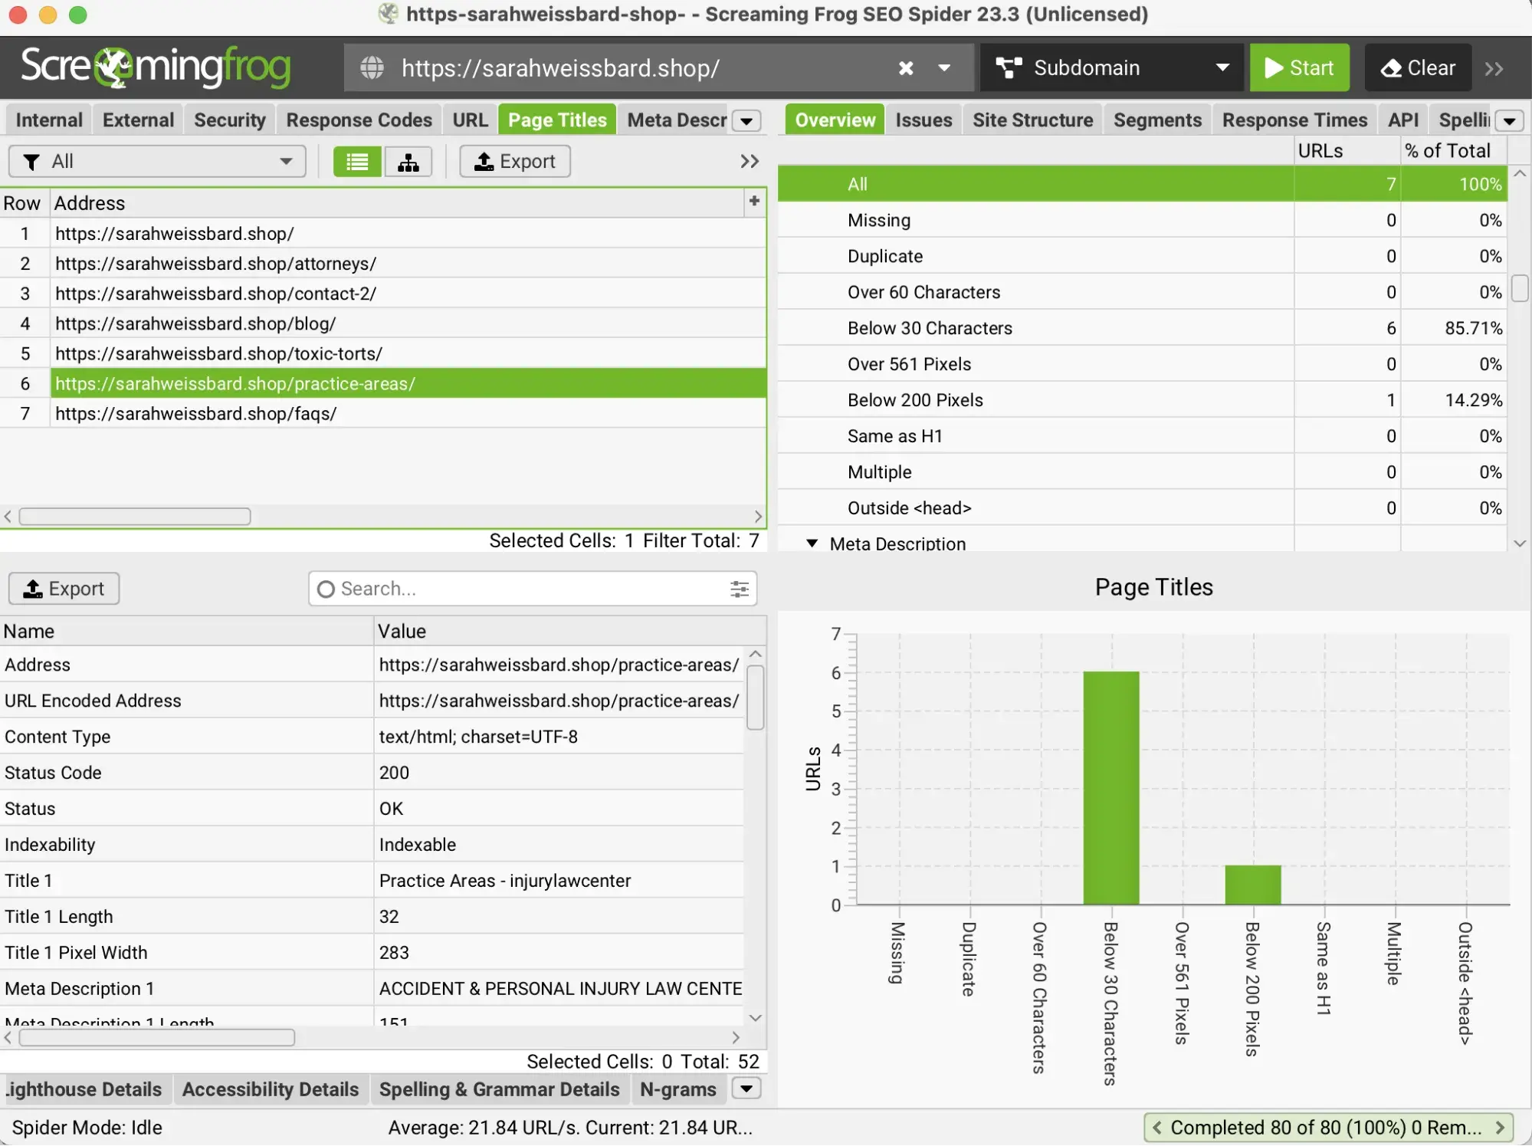Click right arrow on crawl progress bar

pos(1500,1128)
